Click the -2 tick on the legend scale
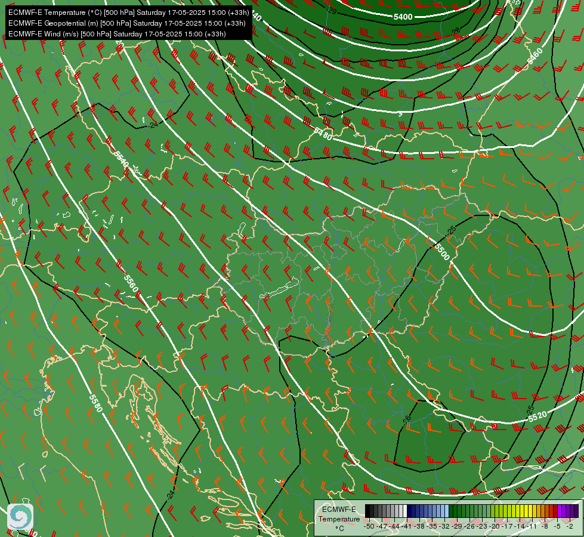584x537 pixels. pyautogui.click(x=570, y=526)
